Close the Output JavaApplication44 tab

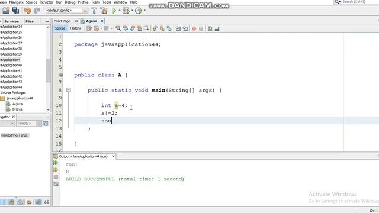click(x=113, y=156)
